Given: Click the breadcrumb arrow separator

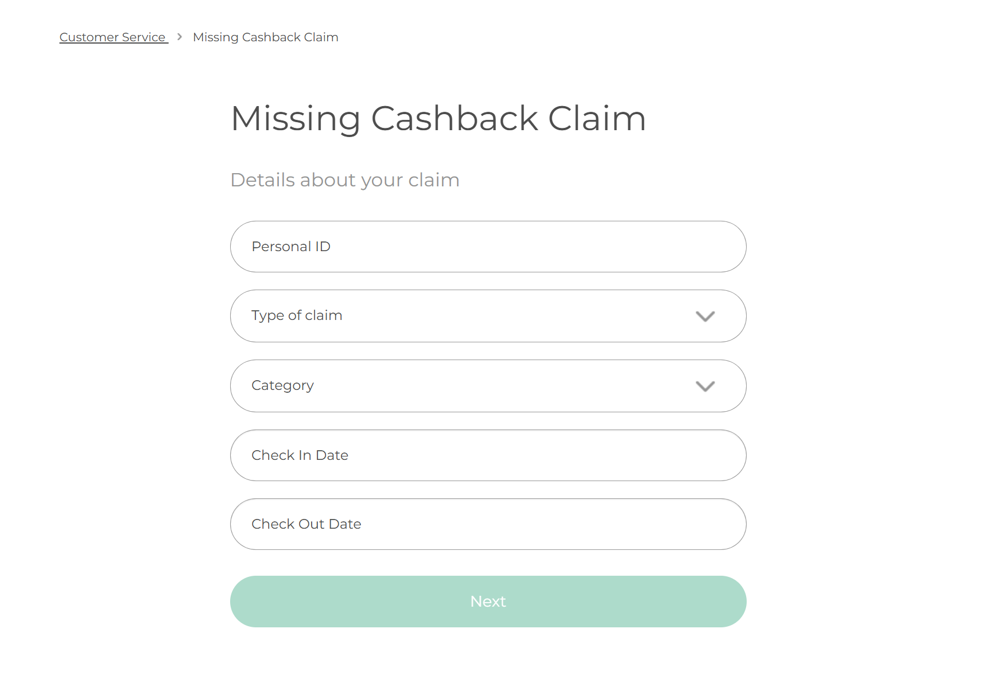Looking at the screenshot, I should point(180,37).
